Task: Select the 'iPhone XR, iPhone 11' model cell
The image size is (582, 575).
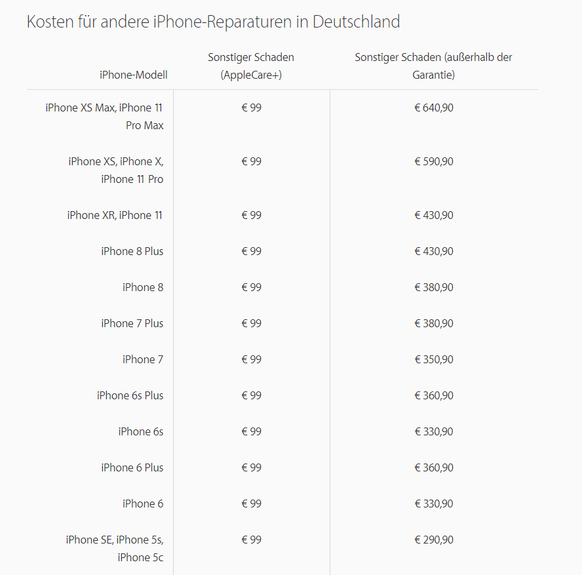Action: (115, 215)
